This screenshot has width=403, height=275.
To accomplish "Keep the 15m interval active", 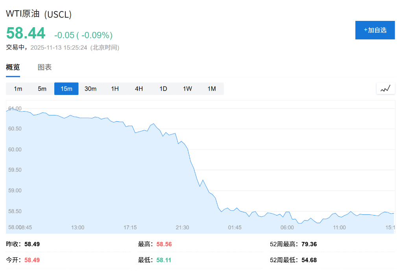I will [66, 89].
